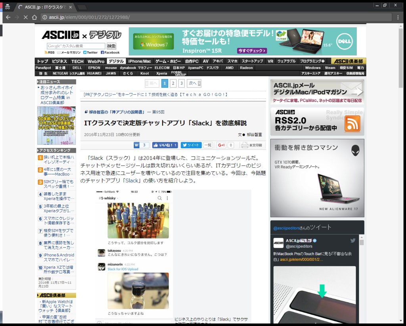Click the DELL keyword link
This screenshot has height=326, width=406.
[77, 68]
